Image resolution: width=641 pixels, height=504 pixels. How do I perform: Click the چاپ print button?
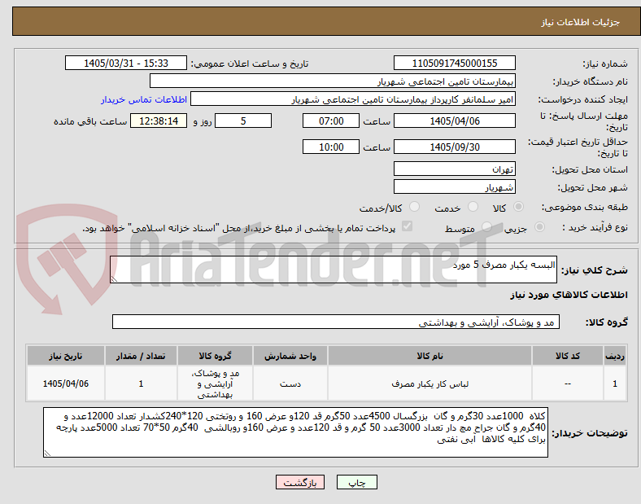click(357, 482)
